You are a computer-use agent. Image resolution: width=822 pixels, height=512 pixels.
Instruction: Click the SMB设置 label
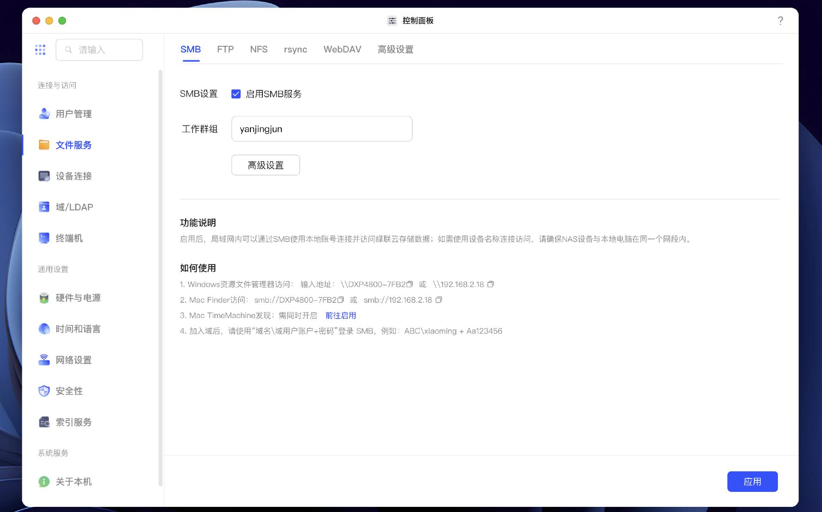click(199, 94)
